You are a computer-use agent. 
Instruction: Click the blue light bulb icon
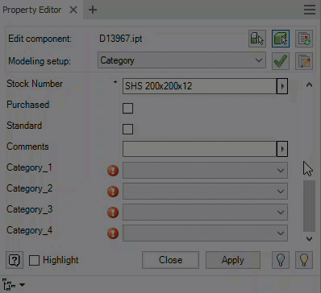[281, 260]
